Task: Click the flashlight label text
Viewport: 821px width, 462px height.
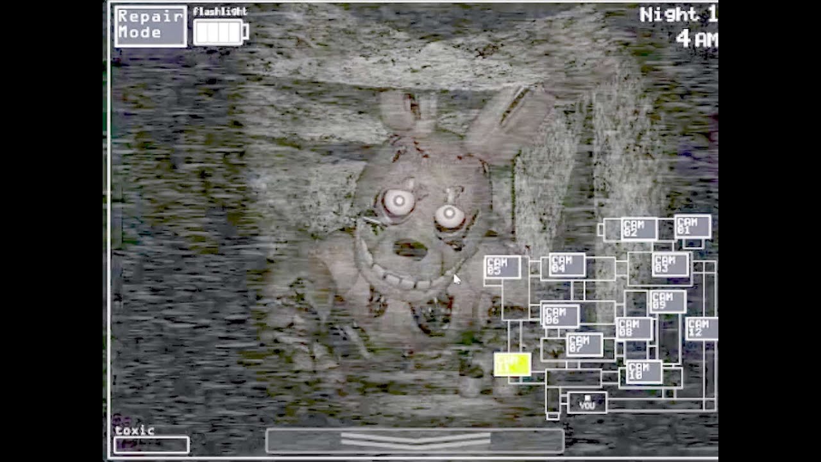Action: [220, 12]
